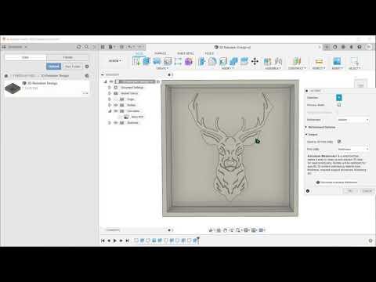This screenshot has width=376, height=282.
Task: Click the Construct plane icon
Action: (297, 61)
